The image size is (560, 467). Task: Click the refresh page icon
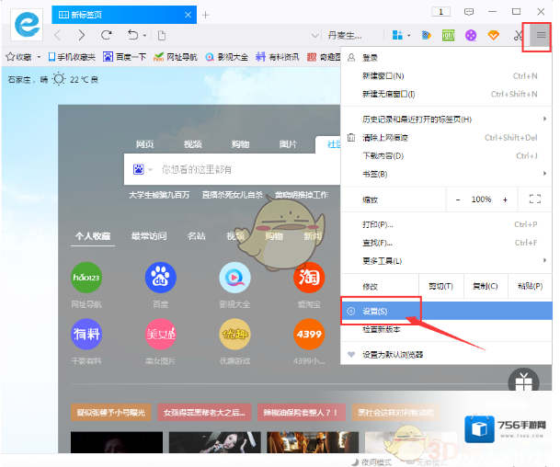tap(106, 35)
